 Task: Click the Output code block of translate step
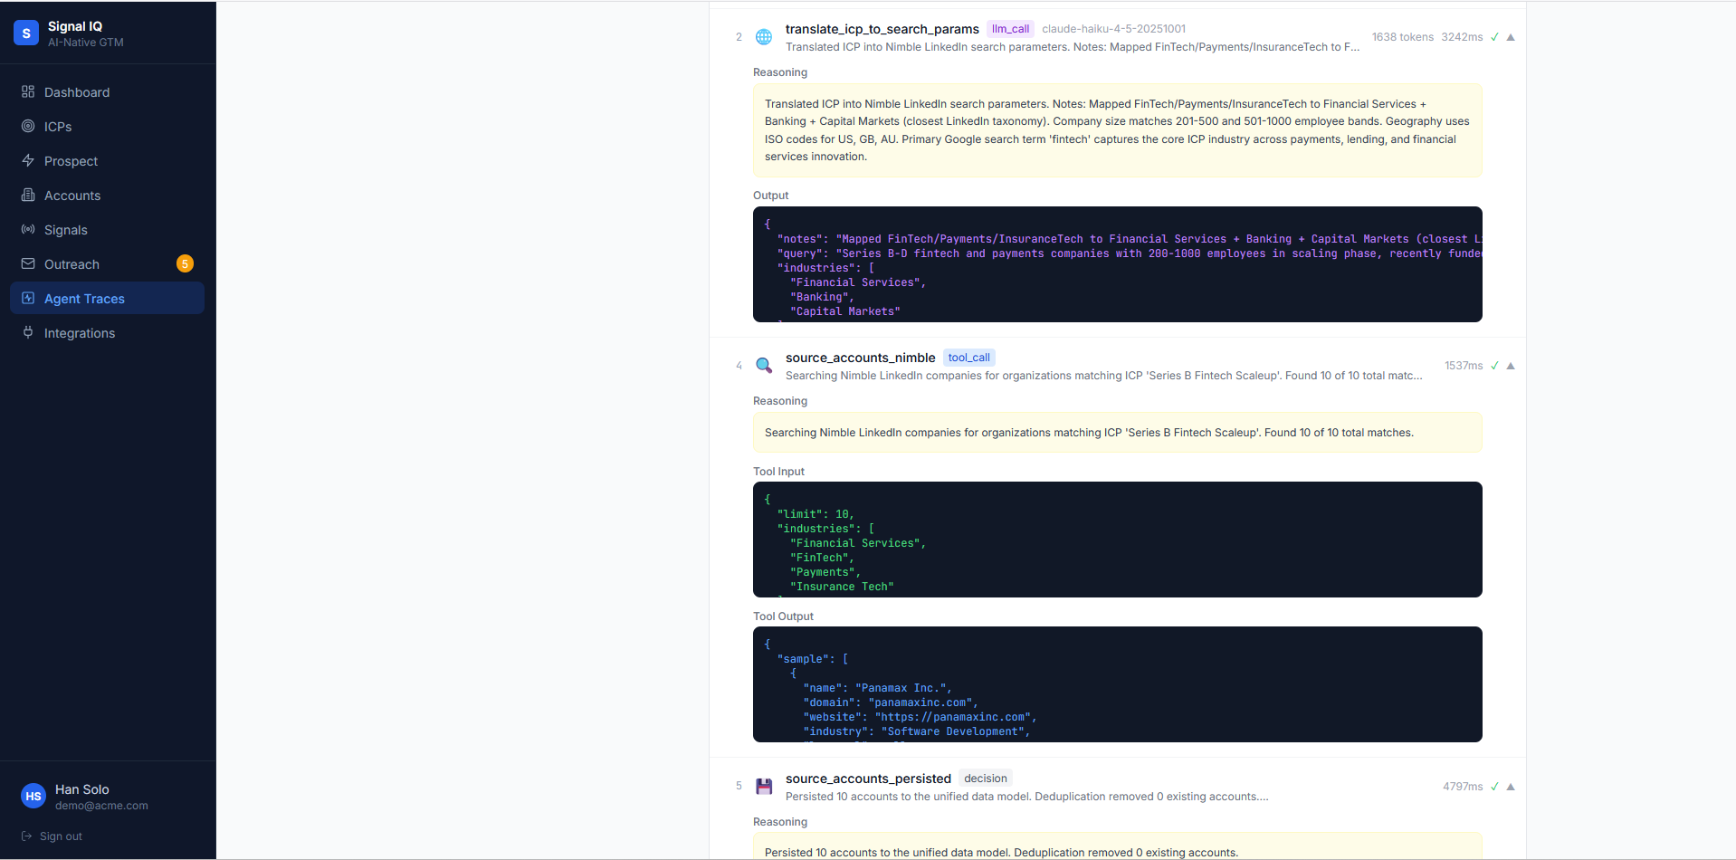pyautogui.click(x=1117, y=264)
